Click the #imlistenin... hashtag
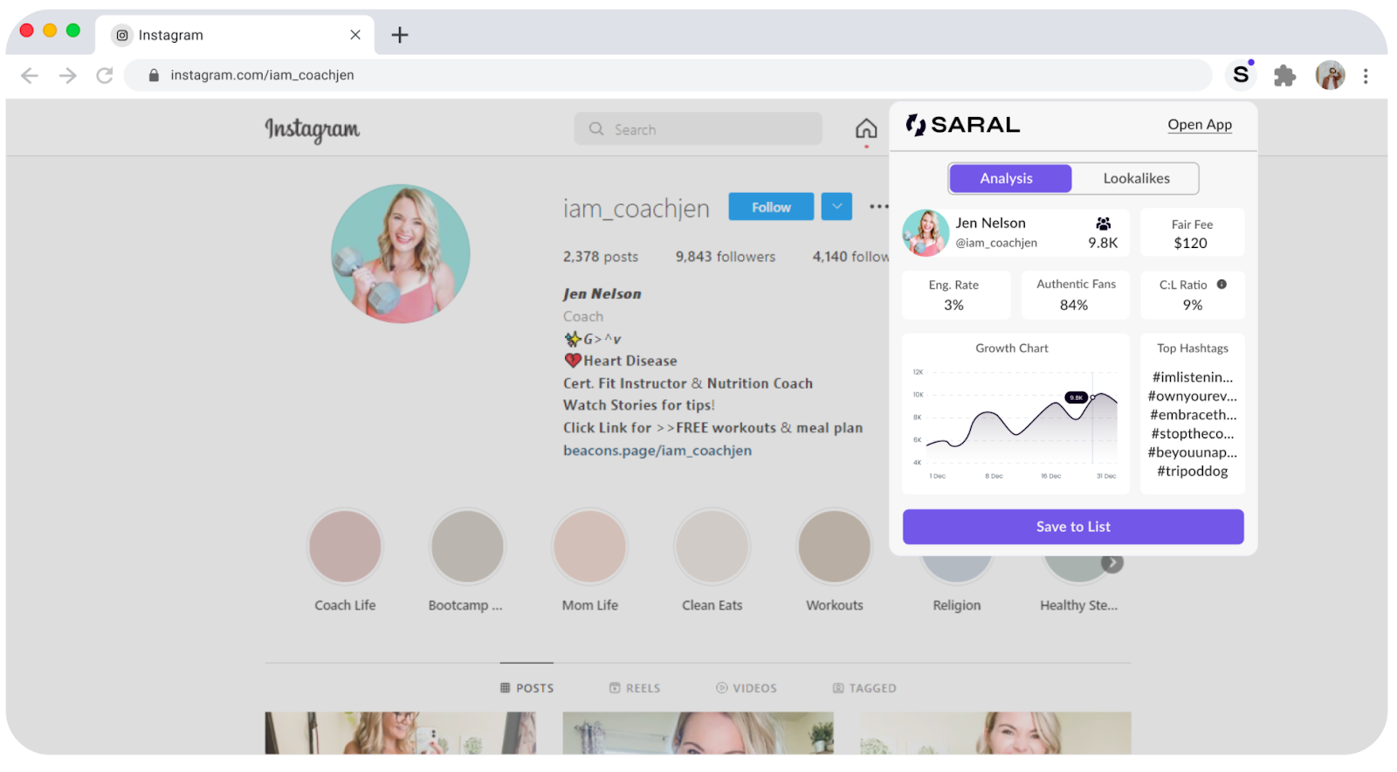Image resolution: width=1397 pixels, height=772 pixels. click(1193, 377)
